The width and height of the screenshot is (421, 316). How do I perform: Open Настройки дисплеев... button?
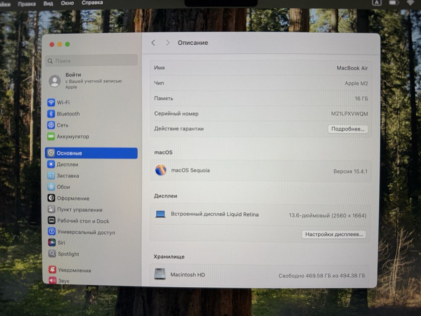[x=334, y=234]
